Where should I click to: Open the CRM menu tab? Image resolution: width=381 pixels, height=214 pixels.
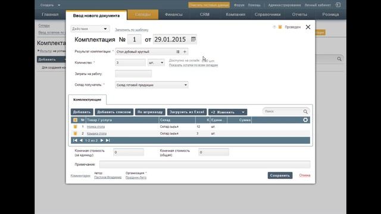[x=204, y=14]
